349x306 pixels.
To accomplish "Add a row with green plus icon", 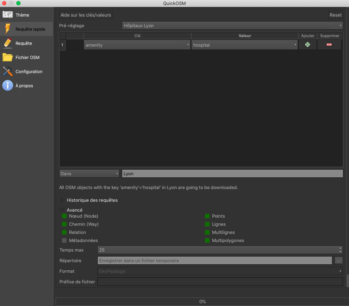I will point(308,45).
